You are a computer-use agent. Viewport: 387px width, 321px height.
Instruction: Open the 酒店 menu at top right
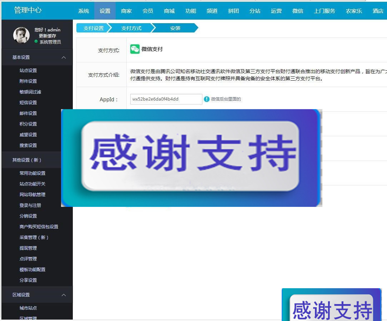tap(378, 11)
